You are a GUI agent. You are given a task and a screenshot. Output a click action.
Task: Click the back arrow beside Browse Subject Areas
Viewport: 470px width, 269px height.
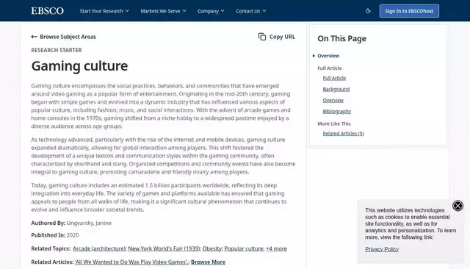pos(34,37)
